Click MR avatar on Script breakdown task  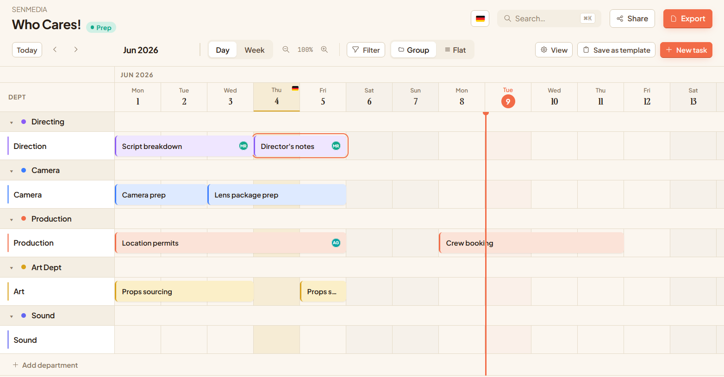pyautogui.click(x=243, y=146)
